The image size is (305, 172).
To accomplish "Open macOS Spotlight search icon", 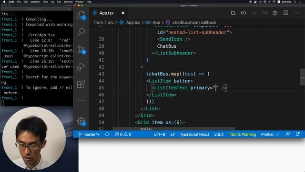I will click(x=295, y=2).
